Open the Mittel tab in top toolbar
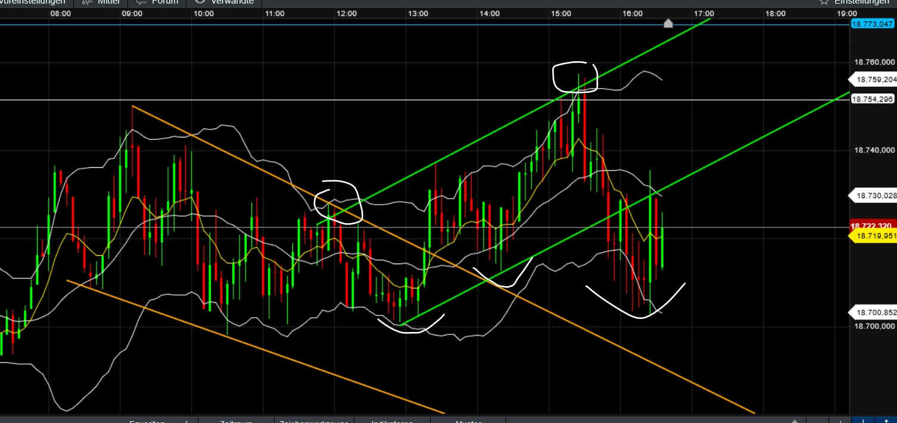 101,2
